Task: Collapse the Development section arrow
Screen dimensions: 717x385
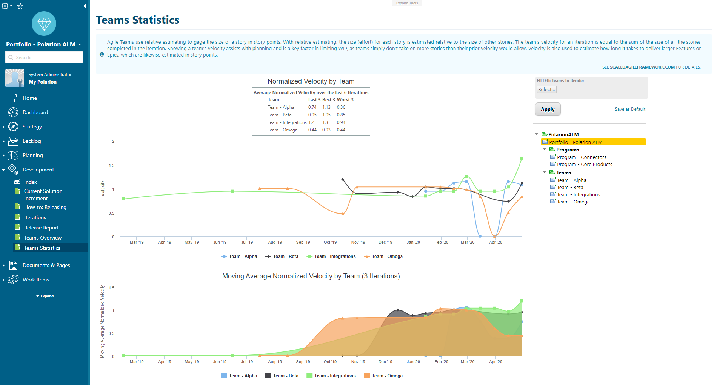Action: (3, 170)
